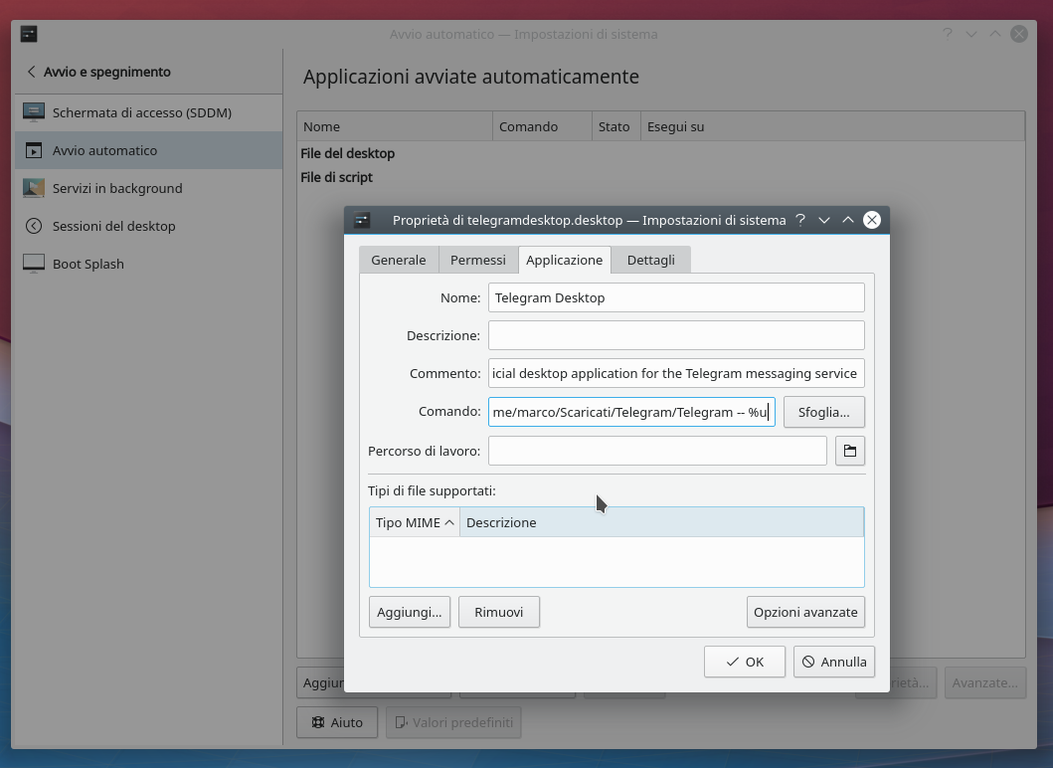Click into the Comando field
Viewport: 1053px width, 768px height.
point(631,412)
